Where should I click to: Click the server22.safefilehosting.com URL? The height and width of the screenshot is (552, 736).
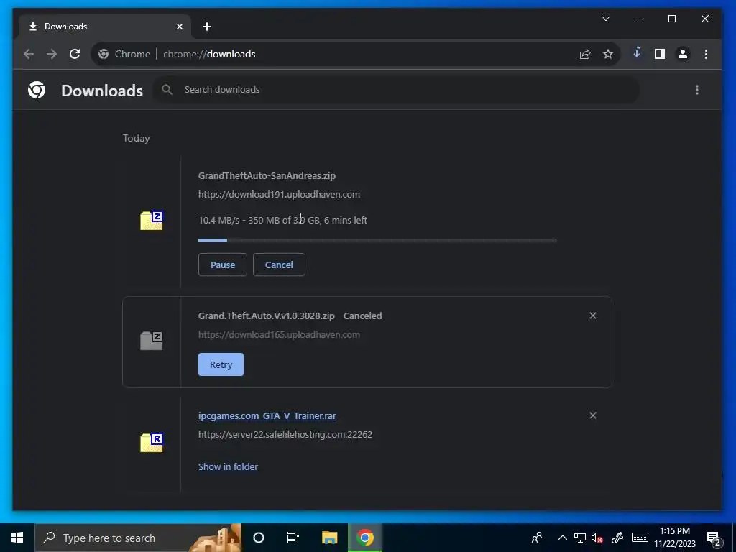[285, 435]
